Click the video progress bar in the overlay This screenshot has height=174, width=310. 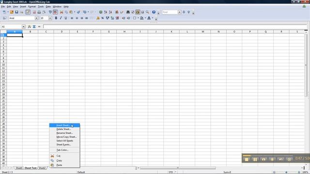coord(268,156)
